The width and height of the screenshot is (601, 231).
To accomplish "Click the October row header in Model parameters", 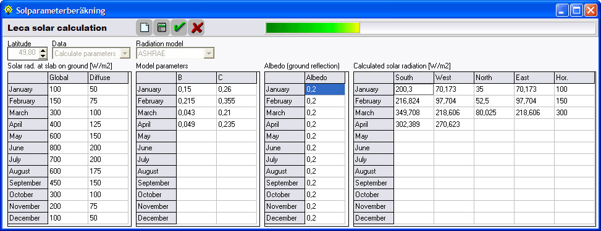I will click(x=156, y=195).
